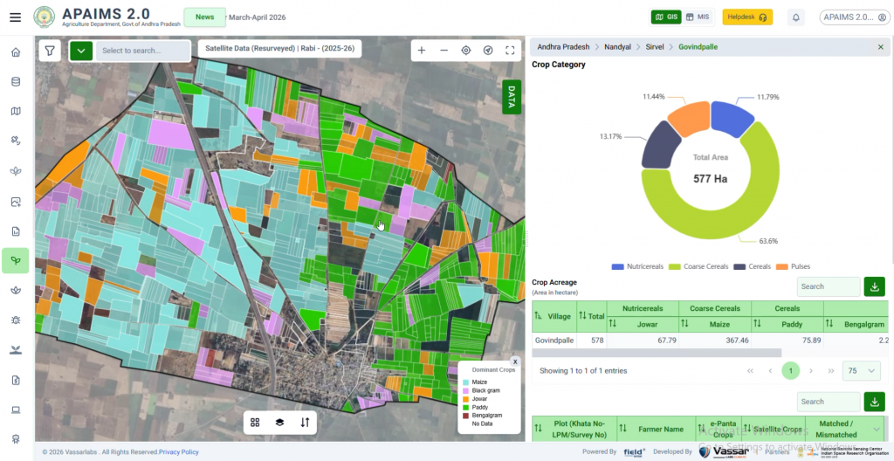Open the 75 entries-per-page dropdown
The image size is (894, 461).
tap(861, 371)
